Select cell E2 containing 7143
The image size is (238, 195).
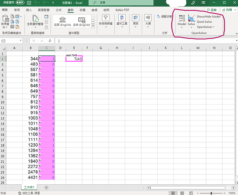(74, 59)
